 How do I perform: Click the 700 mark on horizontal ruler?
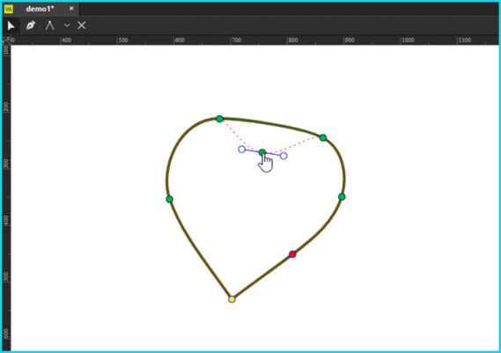pyautogui.click(x=237, y=40)
